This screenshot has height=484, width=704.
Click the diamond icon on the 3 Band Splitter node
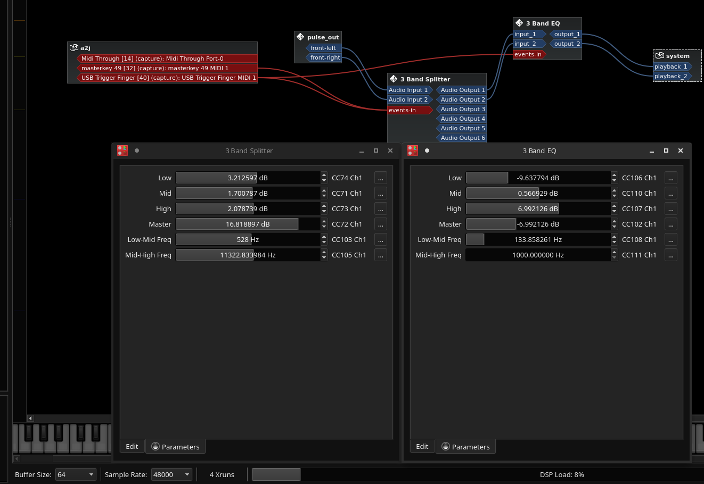[x=394, y=79]
